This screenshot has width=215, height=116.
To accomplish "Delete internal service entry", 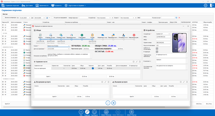I will (x=108, y=82).
